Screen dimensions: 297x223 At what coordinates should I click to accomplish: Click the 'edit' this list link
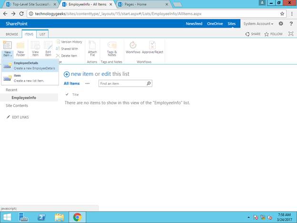click(x=106, y=74)
